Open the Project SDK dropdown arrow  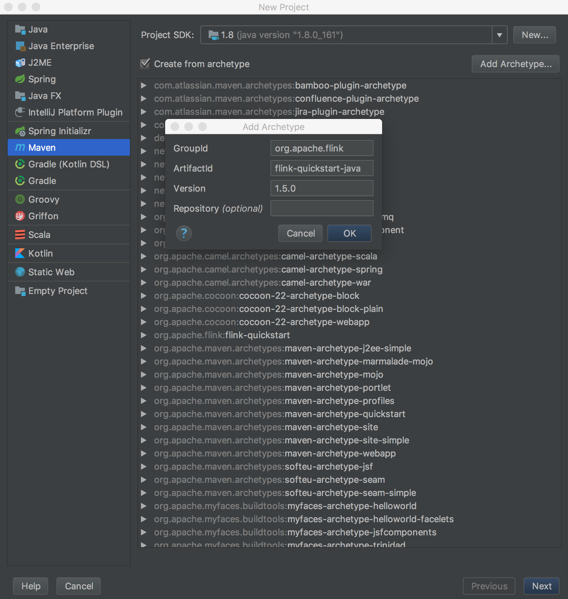(499, 35)
